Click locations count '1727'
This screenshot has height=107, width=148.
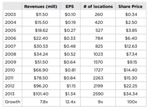[x=98, y=70]
